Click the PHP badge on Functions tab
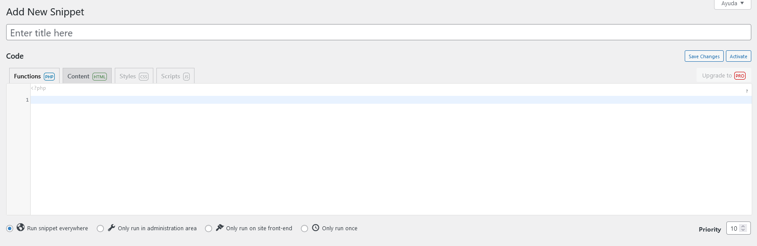The image size is (757, 246). [x=50, y=77]
